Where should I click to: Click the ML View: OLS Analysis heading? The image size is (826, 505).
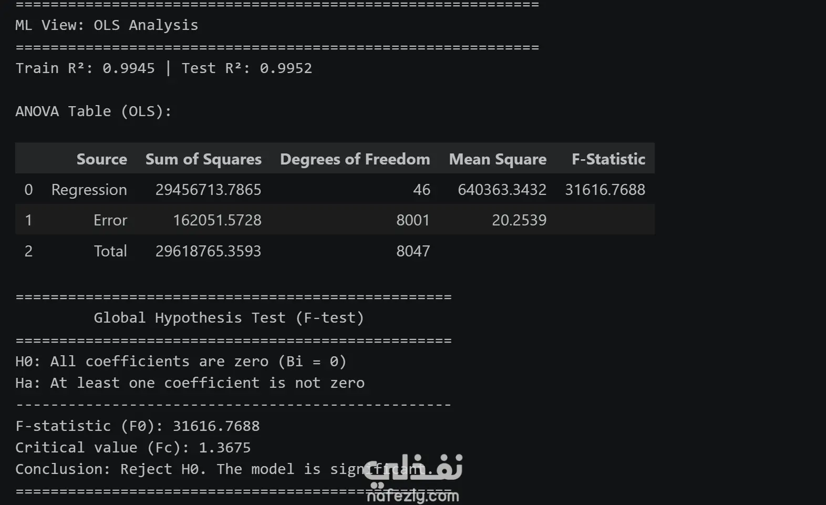[107, 25]
